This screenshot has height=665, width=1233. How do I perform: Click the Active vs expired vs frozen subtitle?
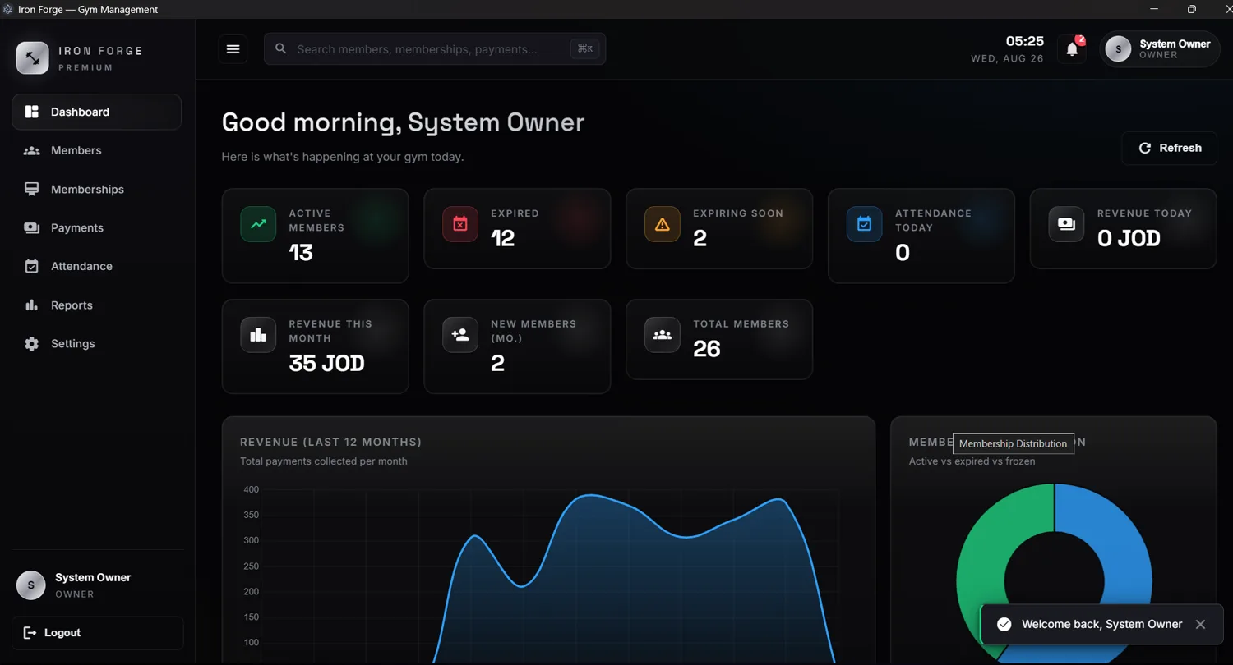pos(972,461)
